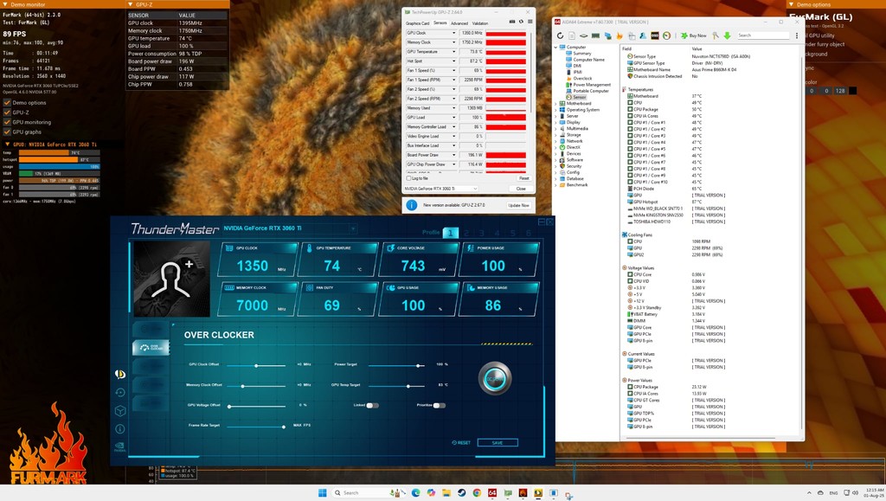Expand the Motherboard tree node in AIDA64
The image size is (886, 501).
pos(556,103)
